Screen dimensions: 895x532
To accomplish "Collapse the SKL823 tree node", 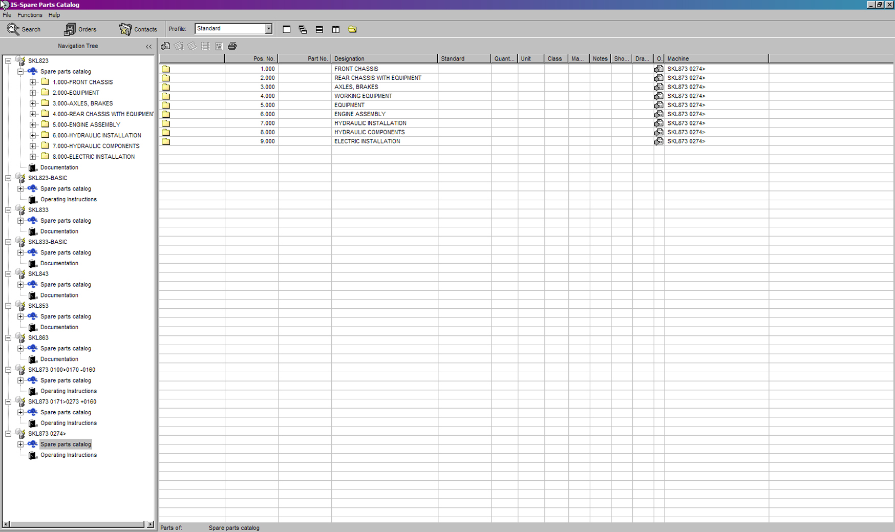I will pyautogui.click(x=8, y=61).
